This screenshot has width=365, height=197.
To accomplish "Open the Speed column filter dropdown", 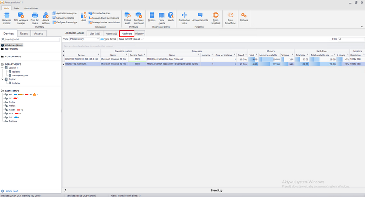I will pos(246,55).
